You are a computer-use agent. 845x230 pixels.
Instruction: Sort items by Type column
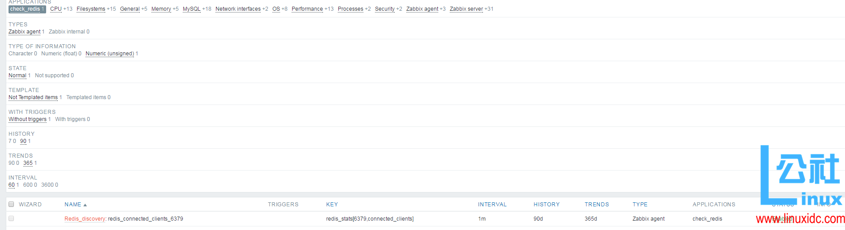pyautogui.click(x=640, y=205)
